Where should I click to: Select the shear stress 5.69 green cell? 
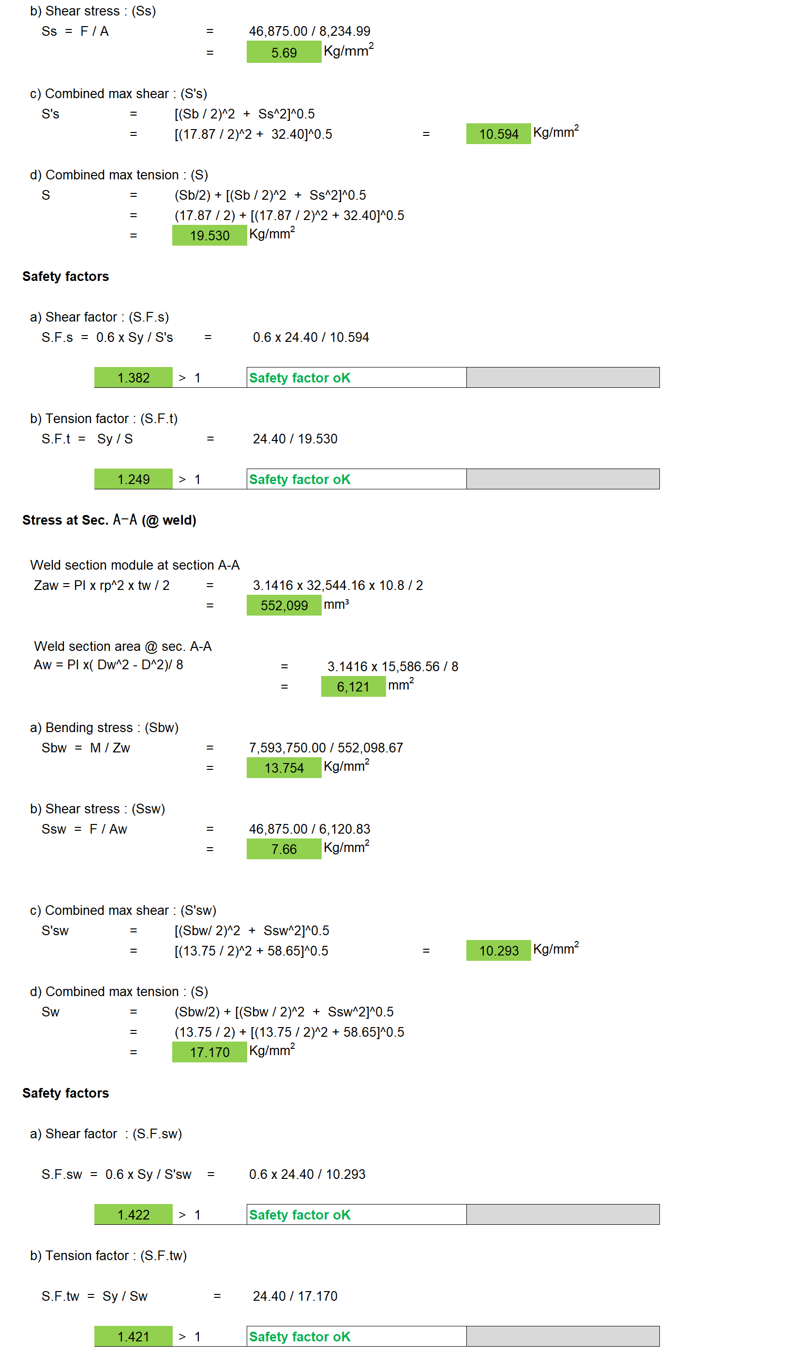pos(284,53)
